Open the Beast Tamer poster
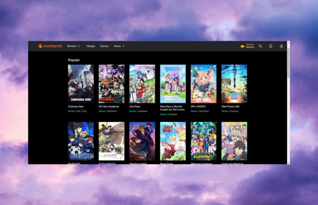This screenshot has height=205, width=318. pyautogui.click(x=173, y=141)
